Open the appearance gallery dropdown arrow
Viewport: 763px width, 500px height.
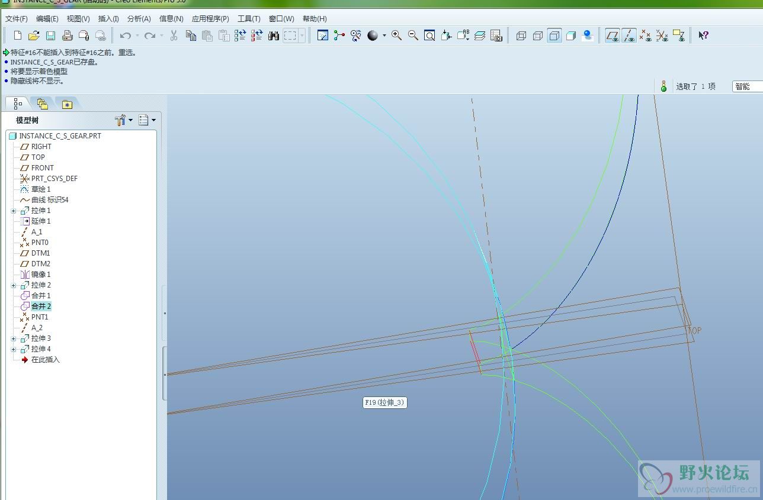[x=384, y=36]
